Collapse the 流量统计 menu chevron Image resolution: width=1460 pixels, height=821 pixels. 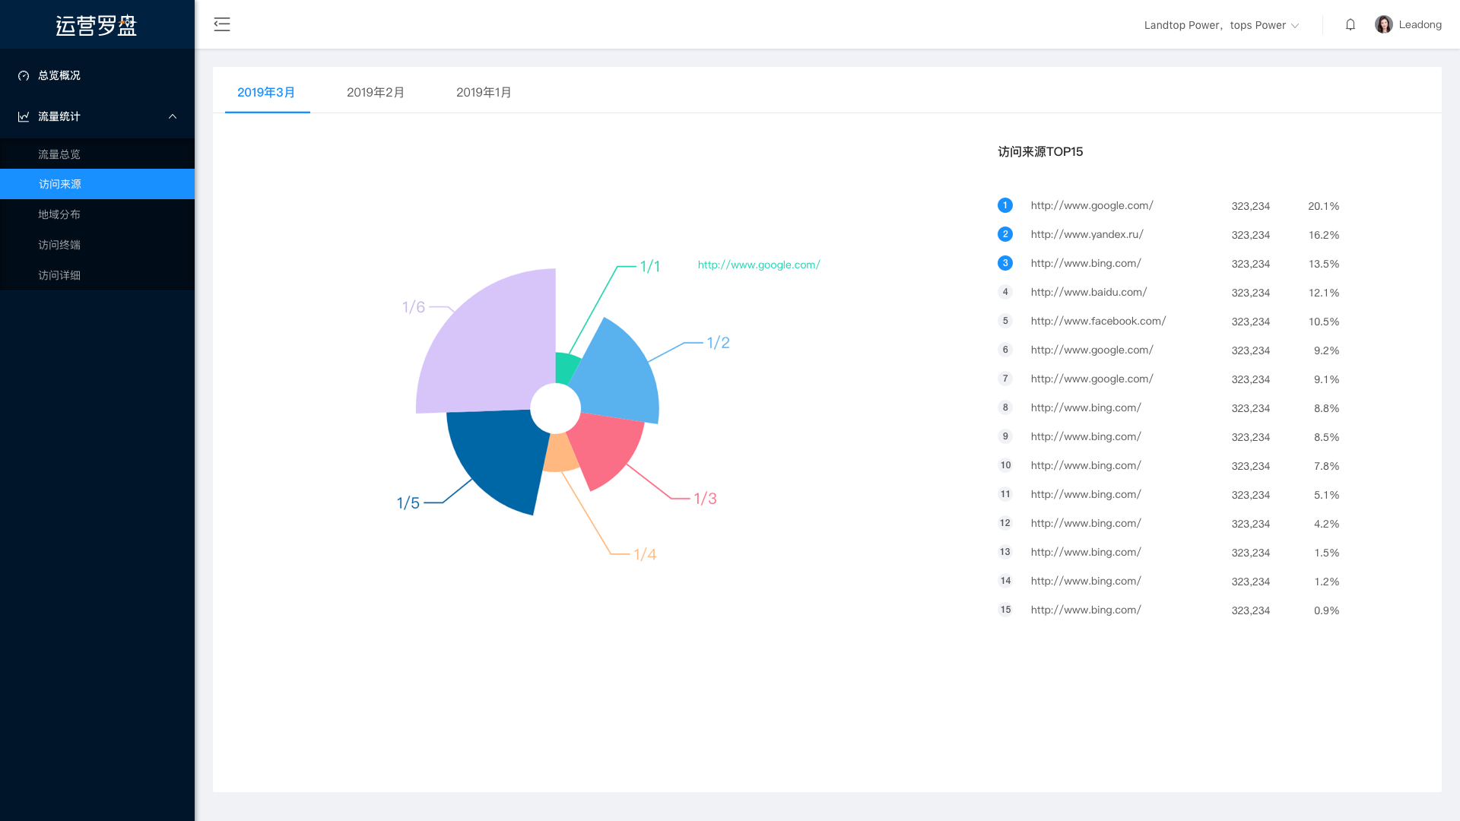coord(173,116)
